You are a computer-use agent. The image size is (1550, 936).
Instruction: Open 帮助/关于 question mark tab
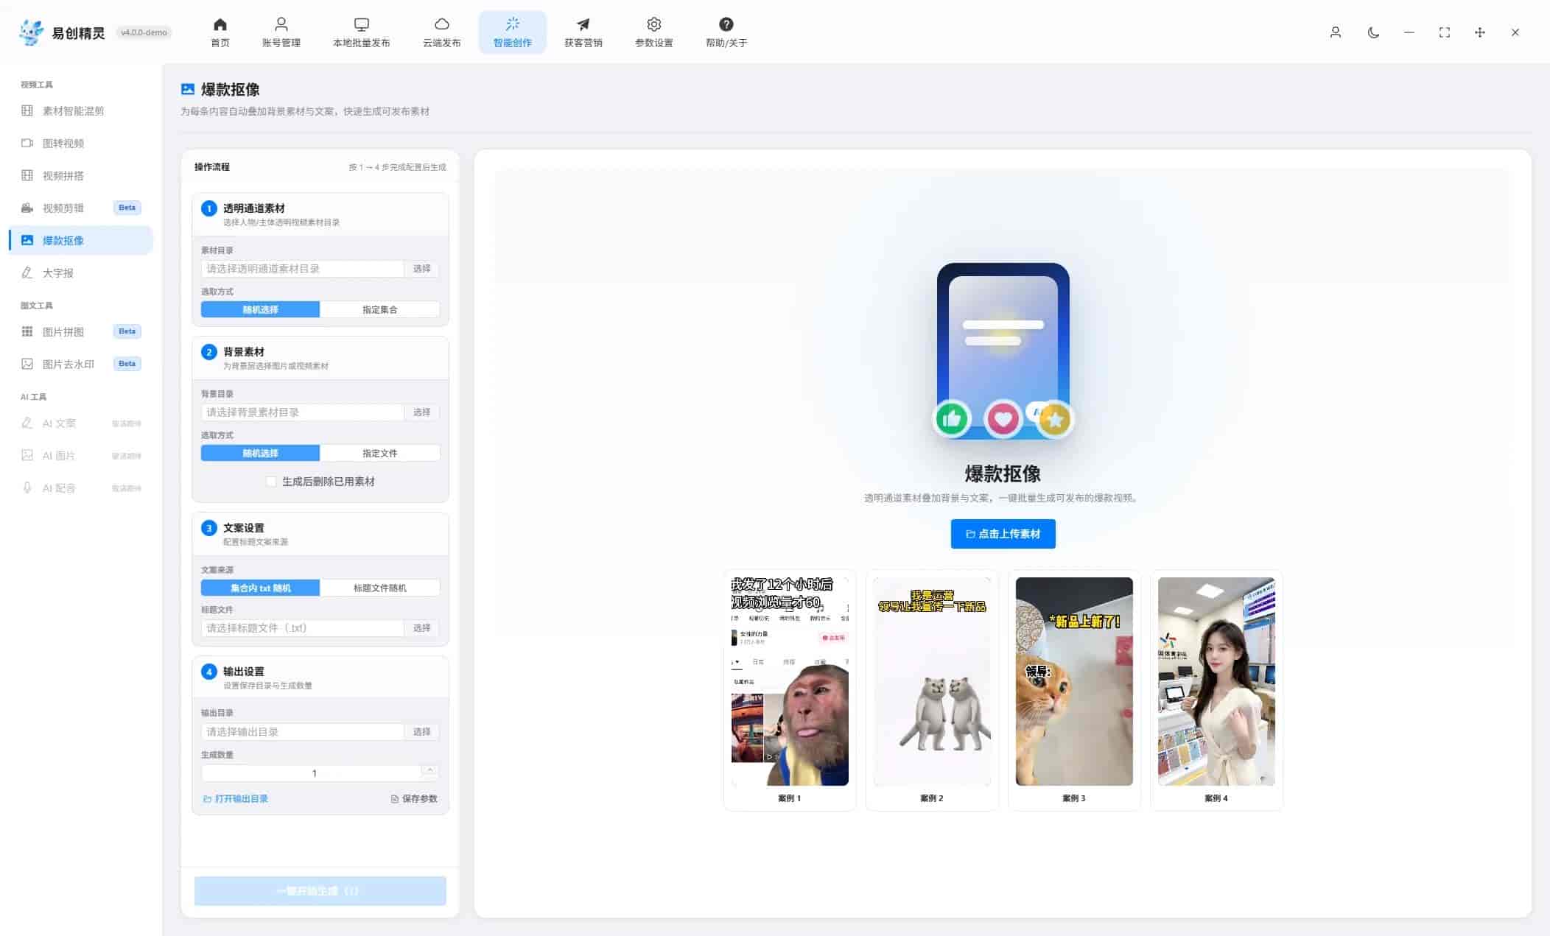[x=726, y=32]
